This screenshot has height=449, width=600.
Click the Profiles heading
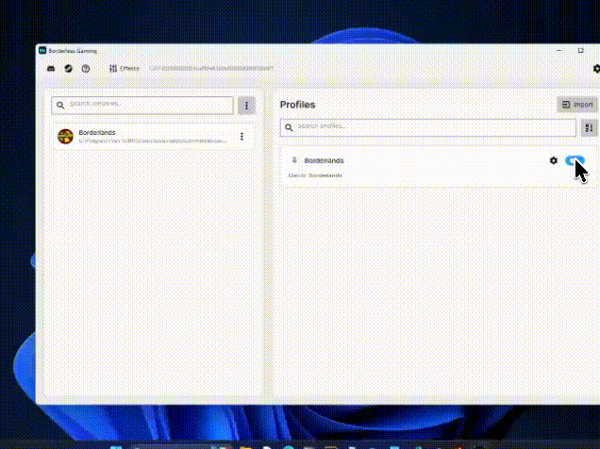(297, 105)
